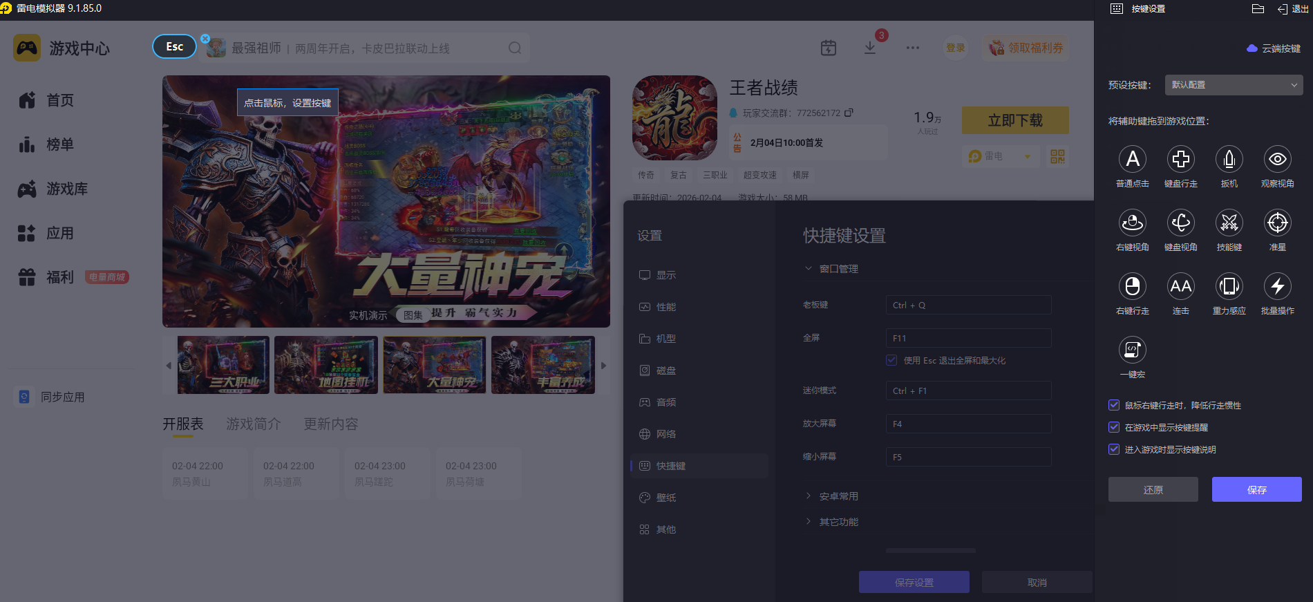Select the 一键宏 macro icon
The width and height of the screenshot is (1313, 602).
point(1132,350)
